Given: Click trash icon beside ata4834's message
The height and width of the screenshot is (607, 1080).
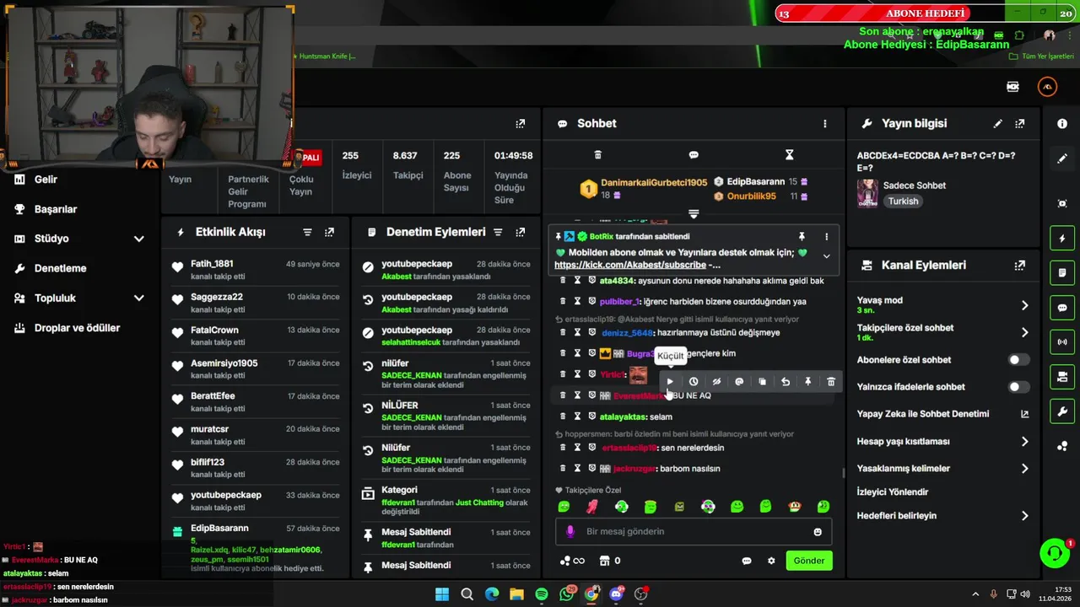Looking at the screenshot, I should coord(563,280).
